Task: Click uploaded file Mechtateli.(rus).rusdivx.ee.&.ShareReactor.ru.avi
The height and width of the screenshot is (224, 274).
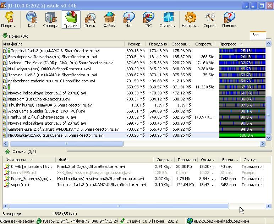Action: [x=100, y=179]
